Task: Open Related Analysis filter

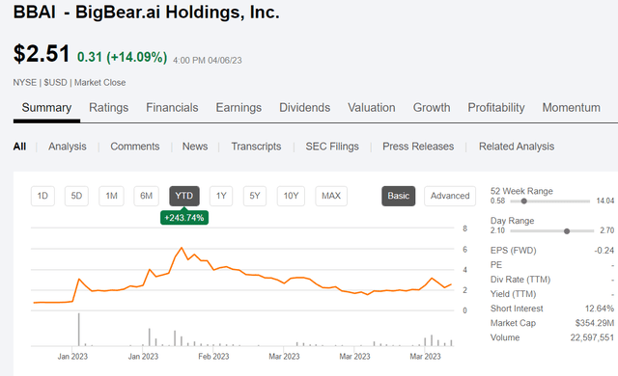Action: 517,147
